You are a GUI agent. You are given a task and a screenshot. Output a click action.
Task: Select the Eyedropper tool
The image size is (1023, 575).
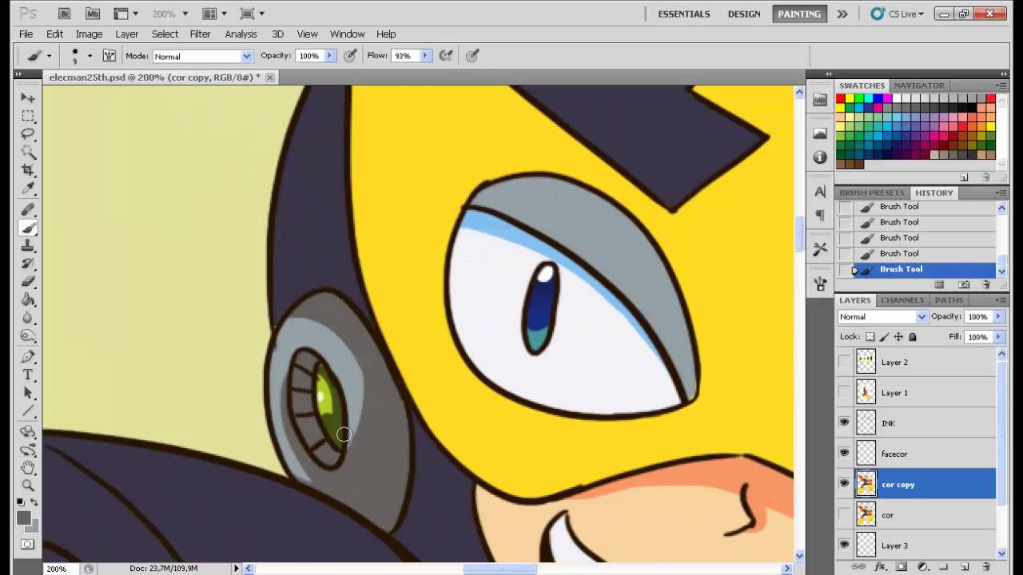[28, 188]
